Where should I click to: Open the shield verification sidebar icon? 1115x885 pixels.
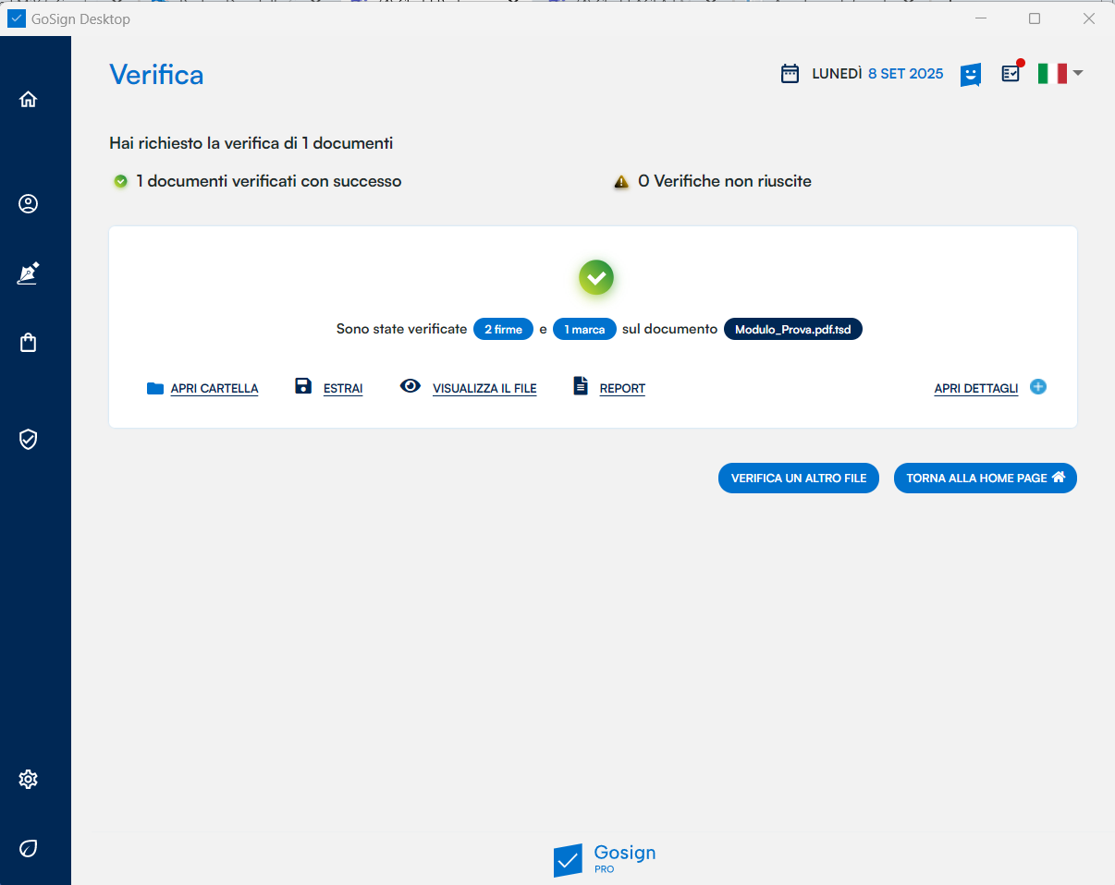pyautogui.click(x=28, y=439)
